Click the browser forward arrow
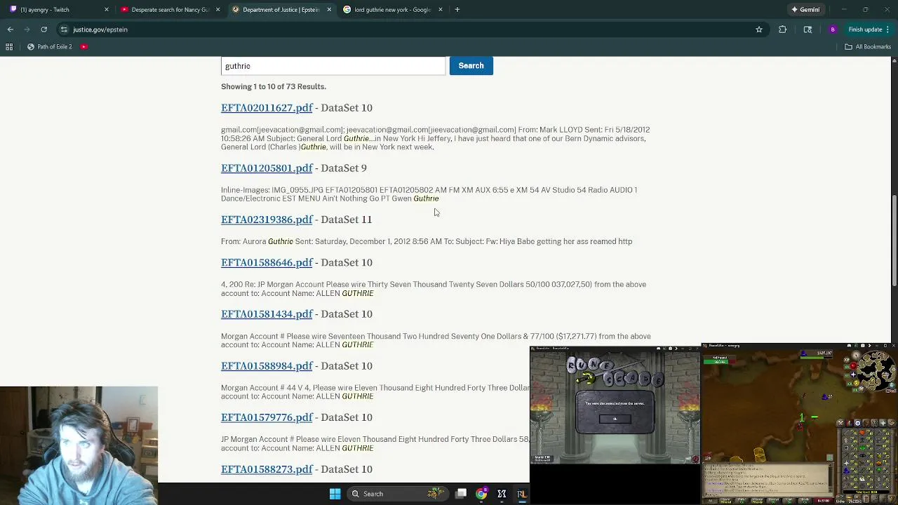 (x=27, y=29)
